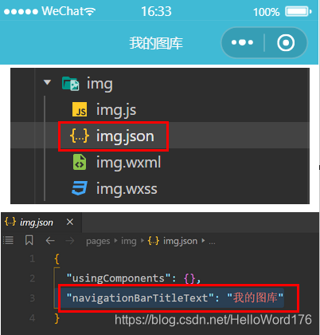Tap the mini program close circle button
Screen dimensions: 320x335
pyautogui.click(x=286, y=42)
